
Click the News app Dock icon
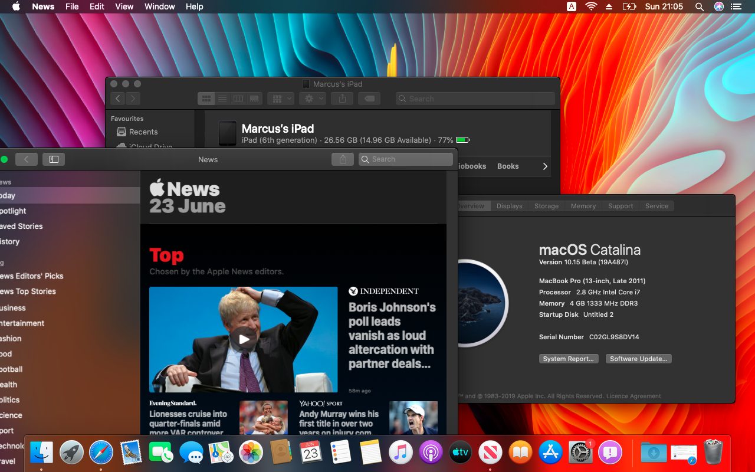(x=490, y=453)
